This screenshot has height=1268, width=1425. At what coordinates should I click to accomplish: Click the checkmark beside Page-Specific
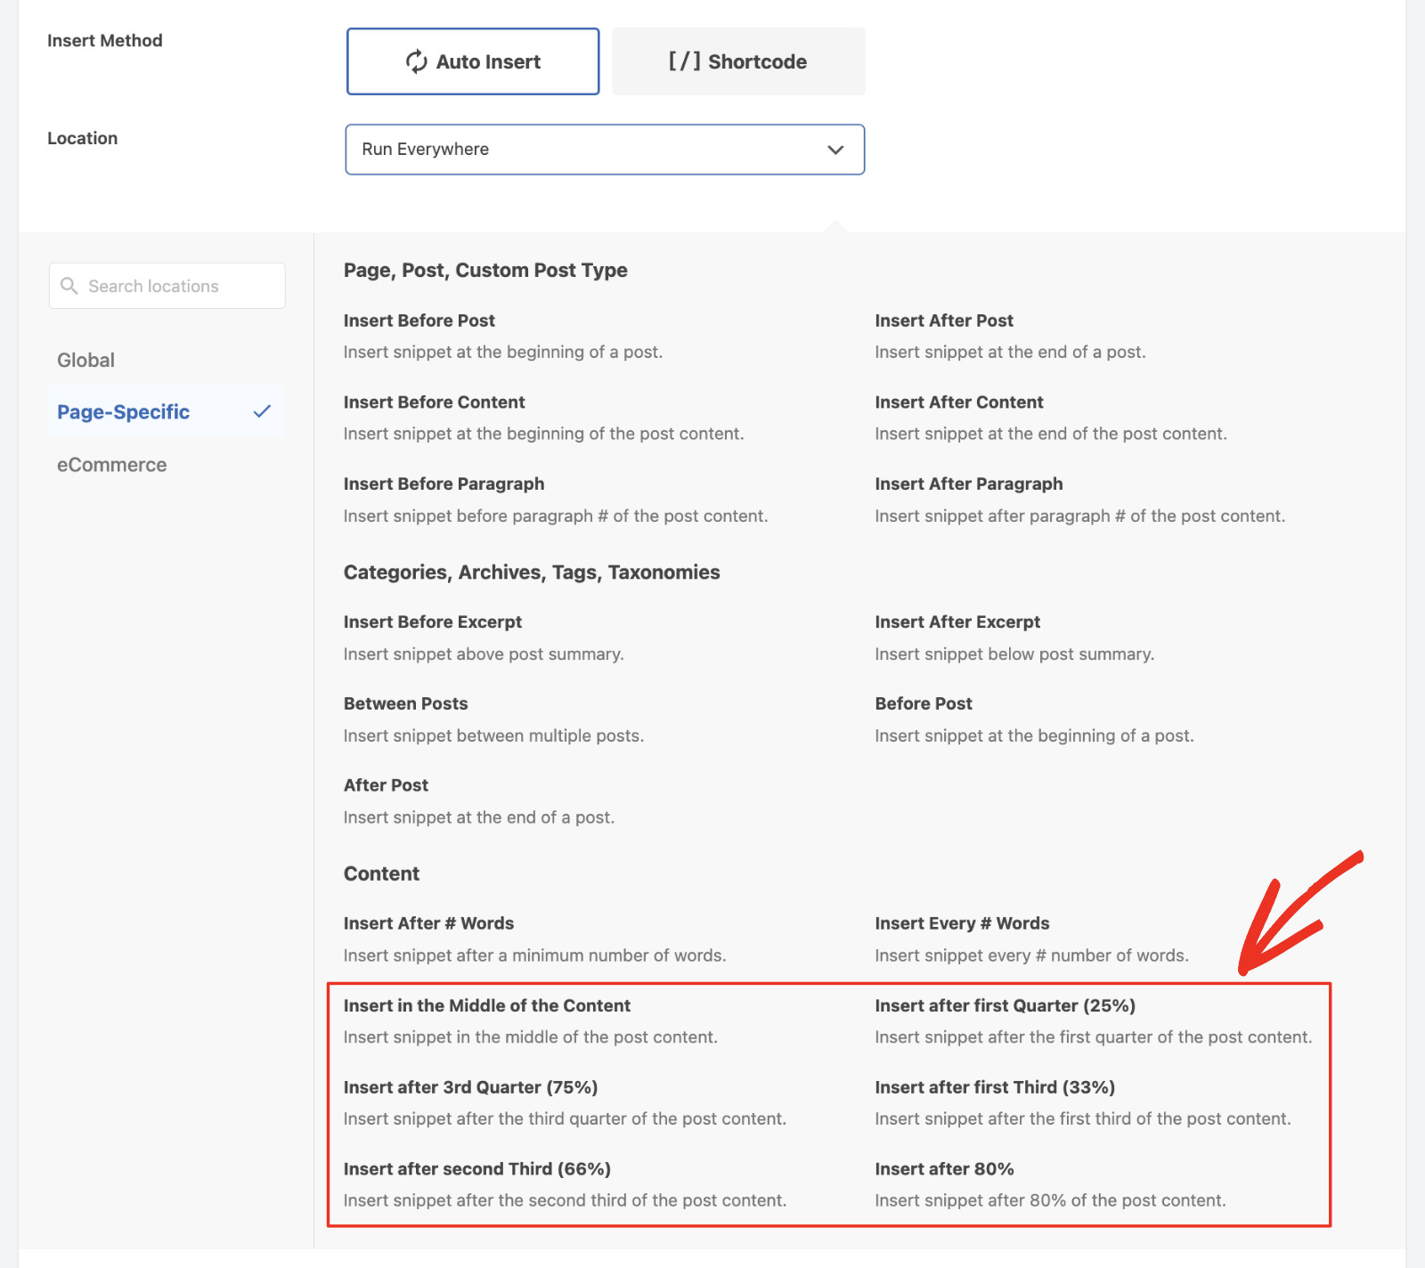(262, 411)
